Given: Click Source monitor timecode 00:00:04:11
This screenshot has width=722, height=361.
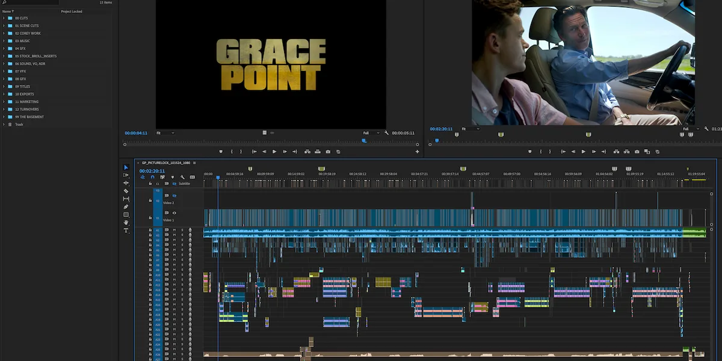Looking at the screenshot, I should coord(136,133).
